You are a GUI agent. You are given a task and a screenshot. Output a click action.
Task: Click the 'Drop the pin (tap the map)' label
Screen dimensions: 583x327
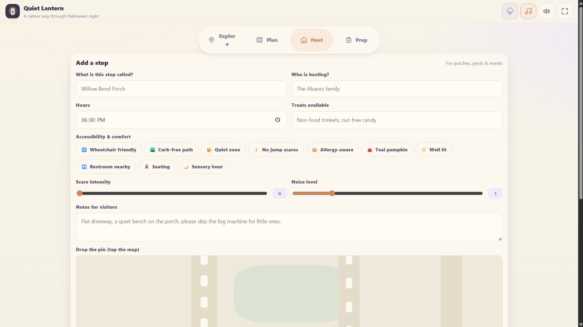pos(107,250)
